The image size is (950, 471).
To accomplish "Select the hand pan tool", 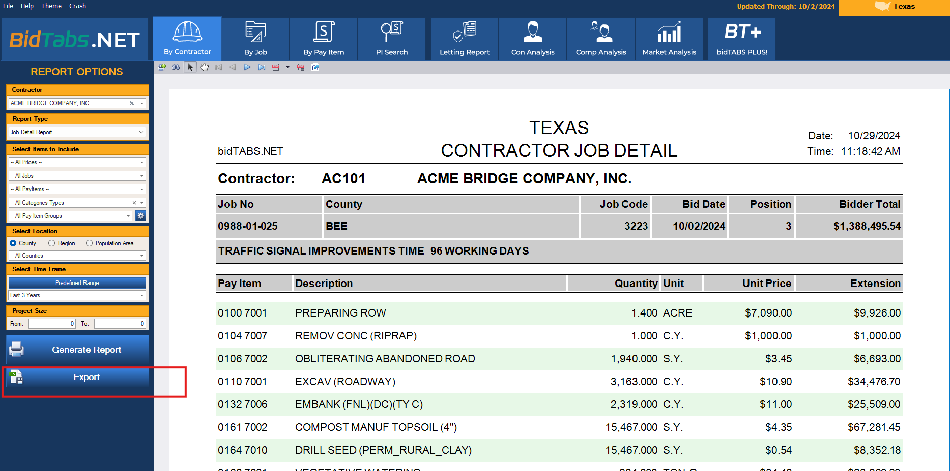I will [x=205, y=67].
